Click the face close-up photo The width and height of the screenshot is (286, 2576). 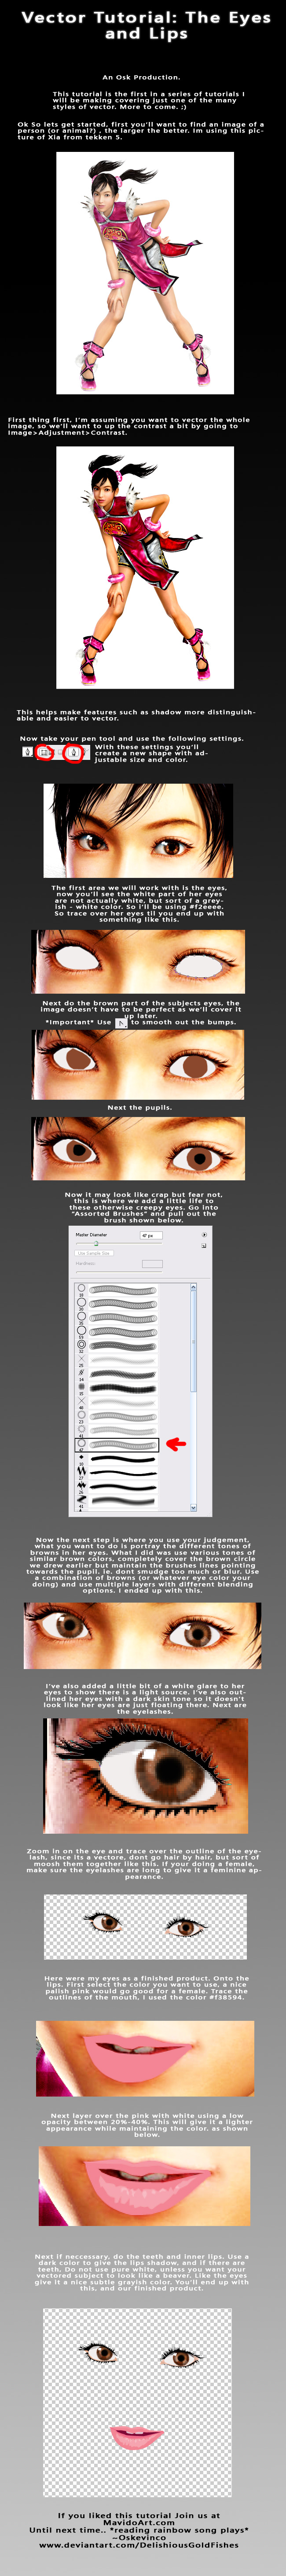click(x=138, y=831)
